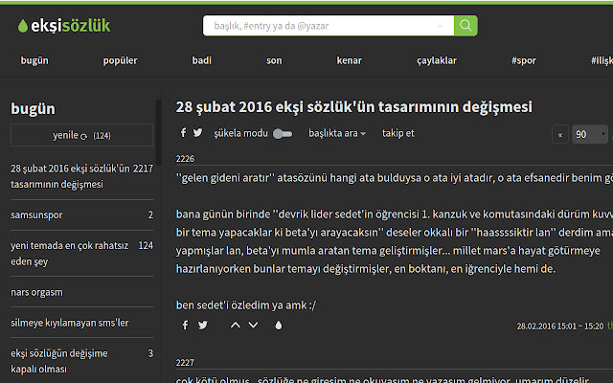Open the kenar tab
Image resolution: width=613 pixels, height=383 pixels.
(x=349, y=60)
